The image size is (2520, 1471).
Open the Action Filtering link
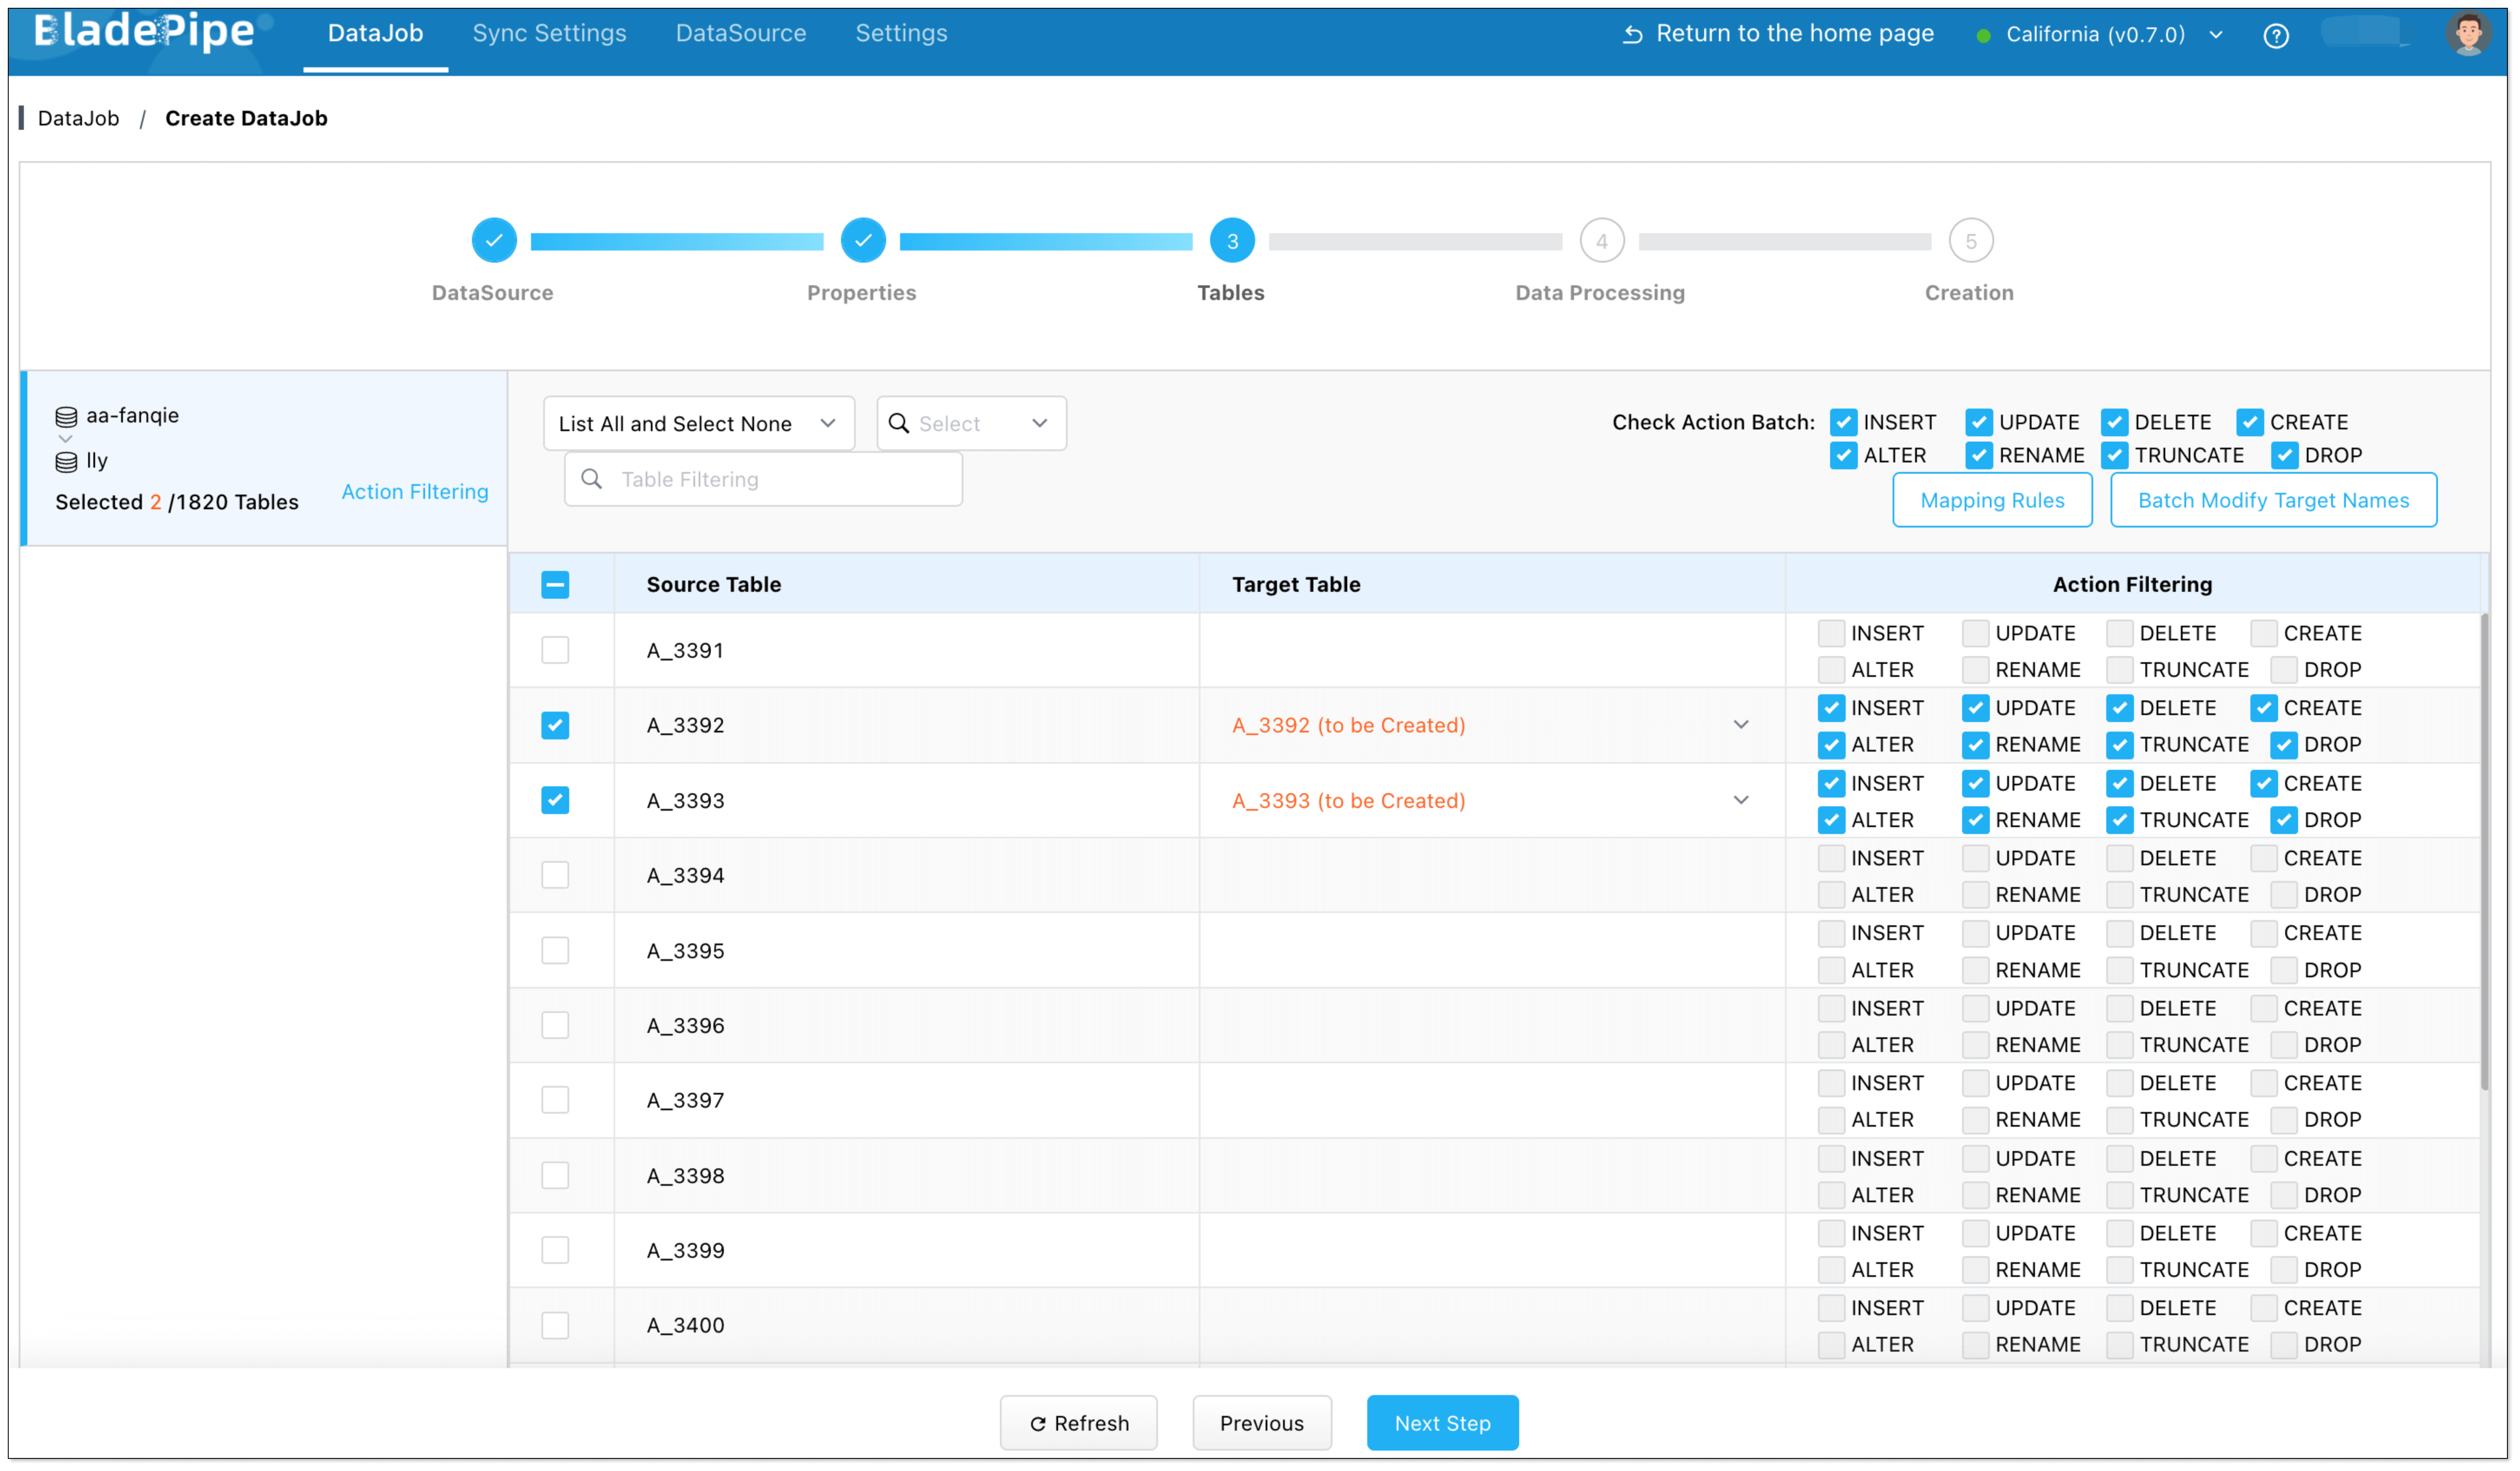click(415, 491)
